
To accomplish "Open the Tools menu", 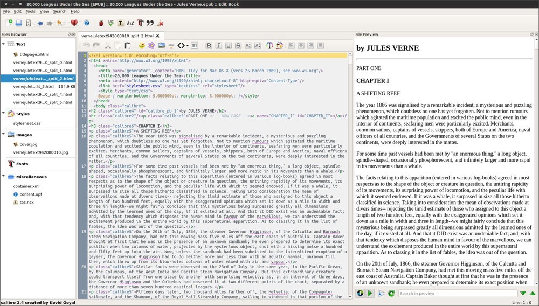I will click(30, 11).
